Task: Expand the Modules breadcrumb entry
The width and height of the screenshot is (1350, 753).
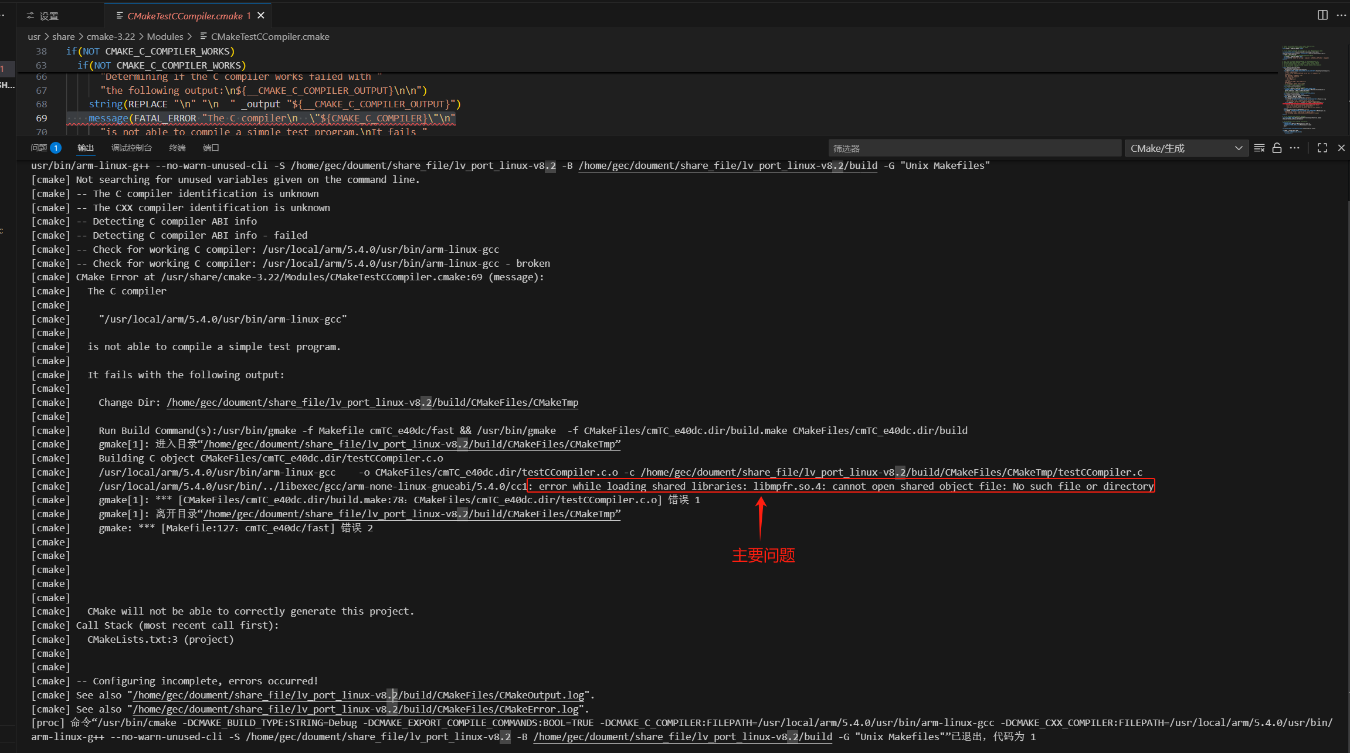Action: pos(165,36)
